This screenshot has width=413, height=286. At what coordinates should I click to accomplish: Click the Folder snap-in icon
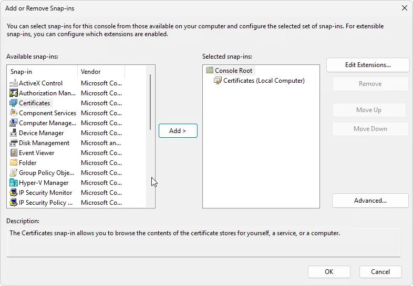[x=14, y=162]
